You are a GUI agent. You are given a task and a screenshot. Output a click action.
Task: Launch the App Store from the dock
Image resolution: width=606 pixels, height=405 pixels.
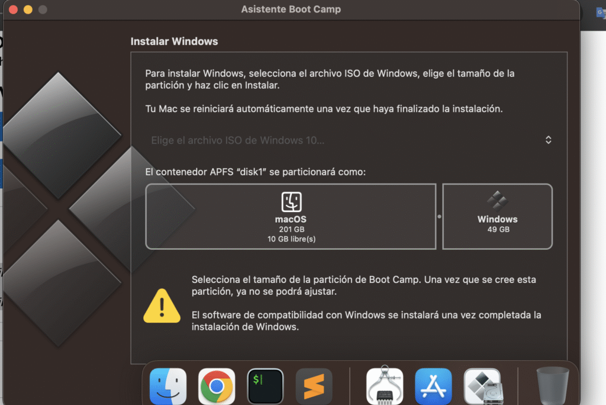[x=433, y=386]
